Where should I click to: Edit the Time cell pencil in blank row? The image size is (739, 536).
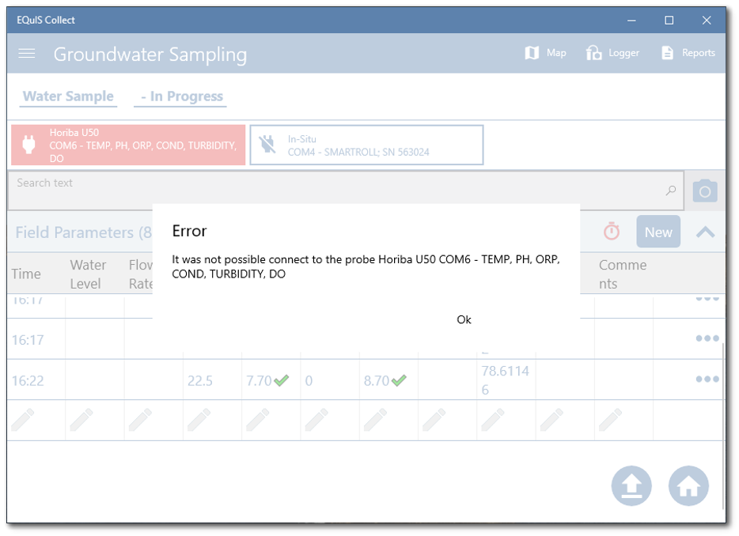click(x=23, y=420)
